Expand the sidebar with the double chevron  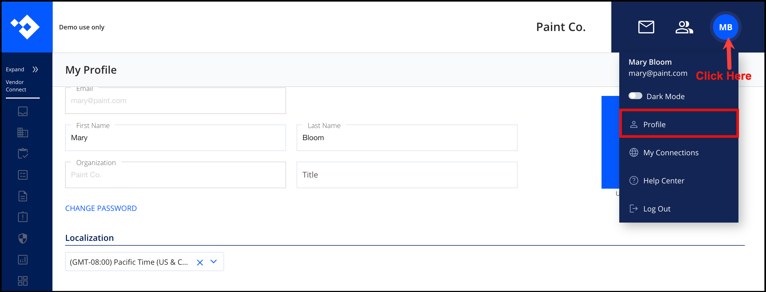click(35, 69)
